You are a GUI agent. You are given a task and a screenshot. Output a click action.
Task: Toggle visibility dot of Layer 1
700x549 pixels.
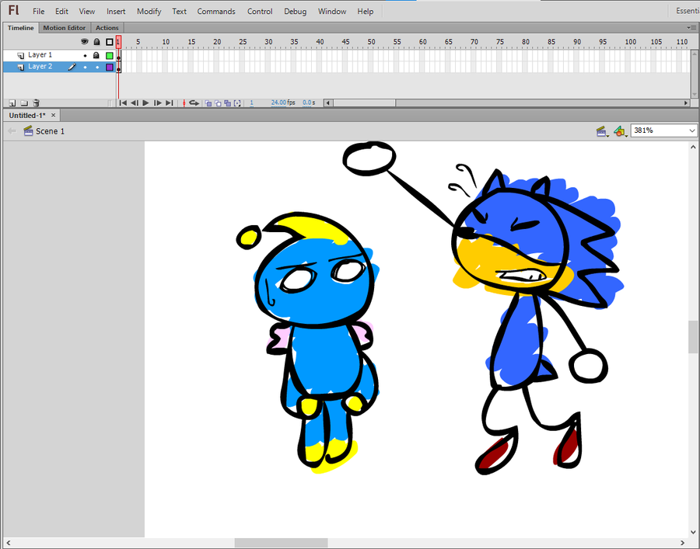(86, 56)
